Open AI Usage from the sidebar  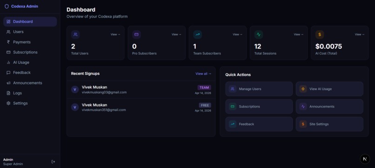click(x=30, y=62)
